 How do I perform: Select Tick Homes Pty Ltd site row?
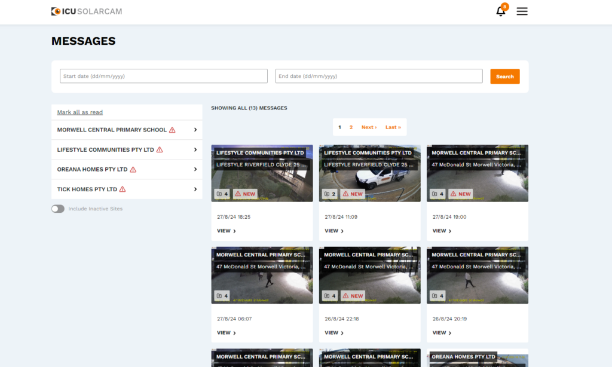127,189
